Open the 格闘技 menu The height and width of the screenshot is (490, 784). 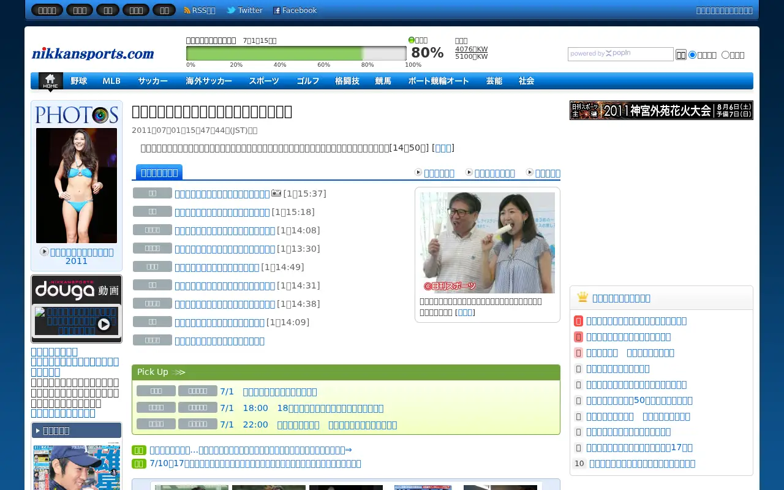tap(347, 81)
